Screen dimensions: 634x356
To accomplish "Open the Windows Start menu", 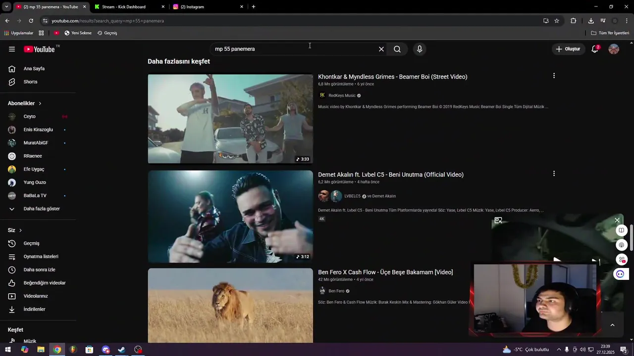I will pyautogui.click(x=8, y=350).
